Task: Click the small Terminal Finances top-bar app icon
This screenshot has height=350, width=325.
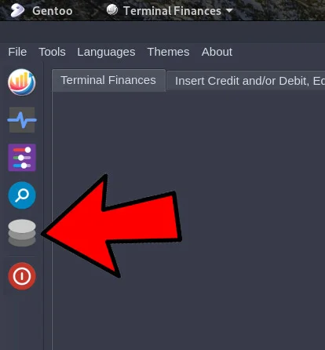Action: point(112,10)
